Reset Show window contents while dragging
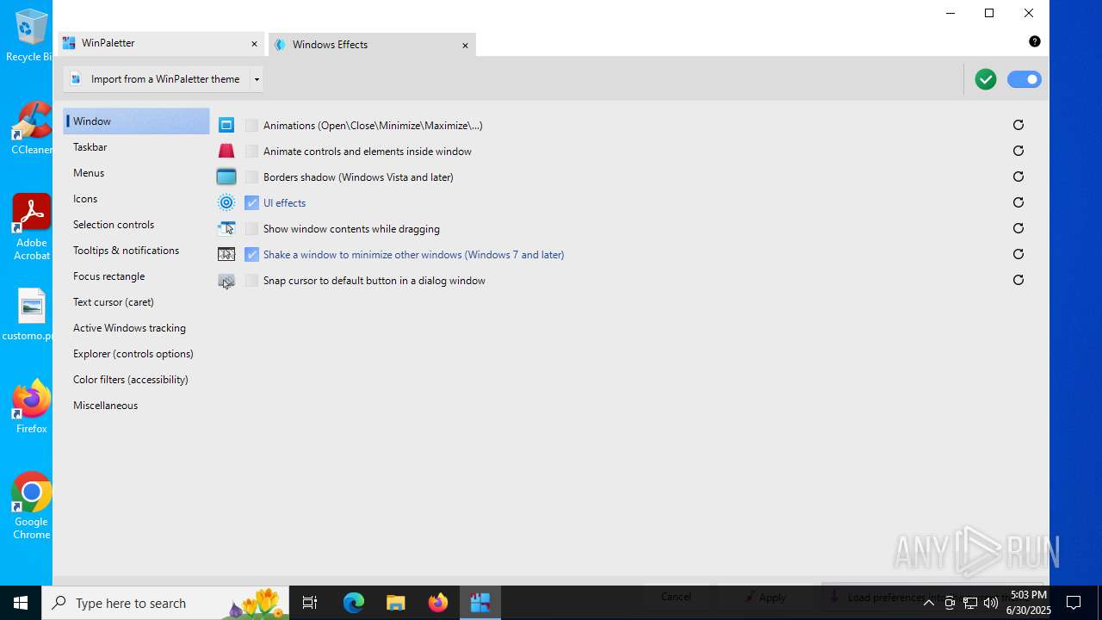The height and width of the screenshot is (620, 1102). [1018, 228]
